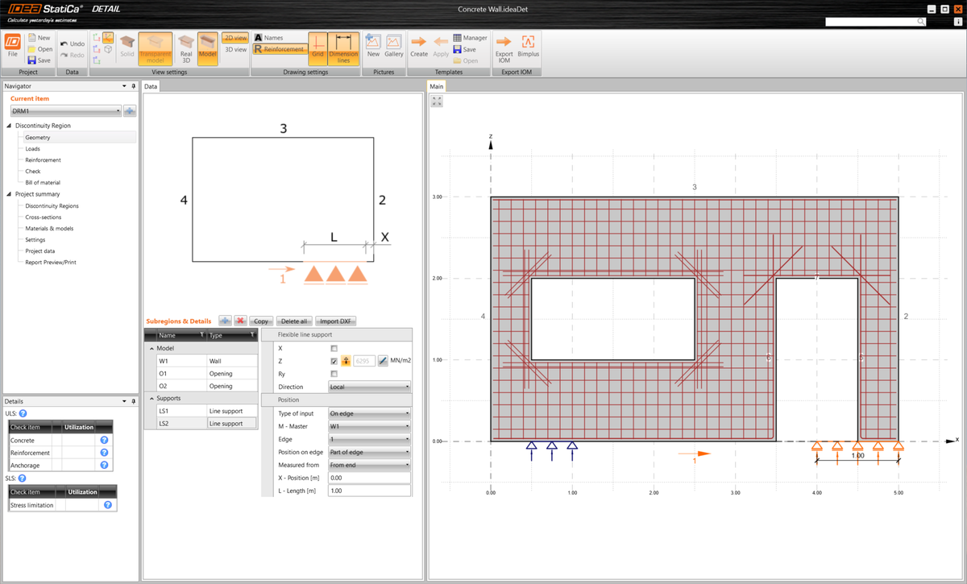
Task: Click the Delete all button
Action: click(x=293, y=321)
